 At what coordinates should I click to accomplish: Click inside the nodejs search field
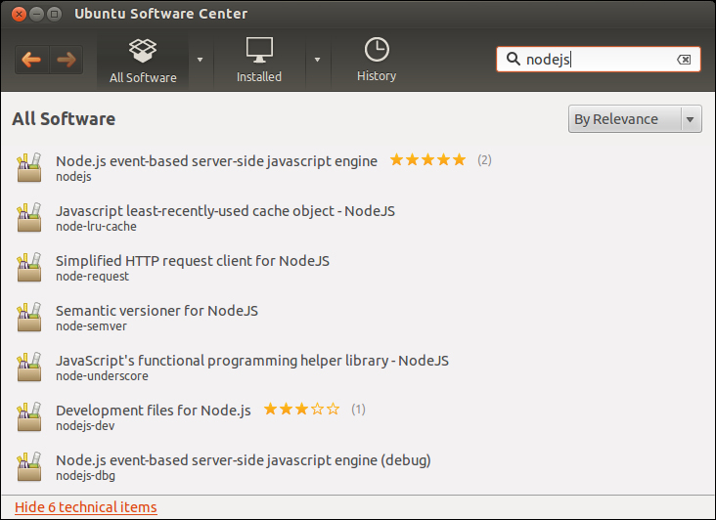point(599,60)
